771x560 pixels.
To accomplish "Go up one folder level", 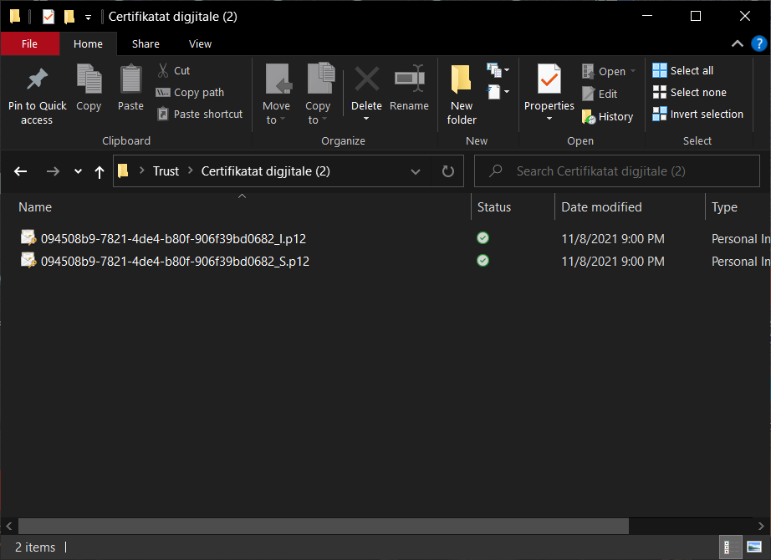I will pos(100,171).
